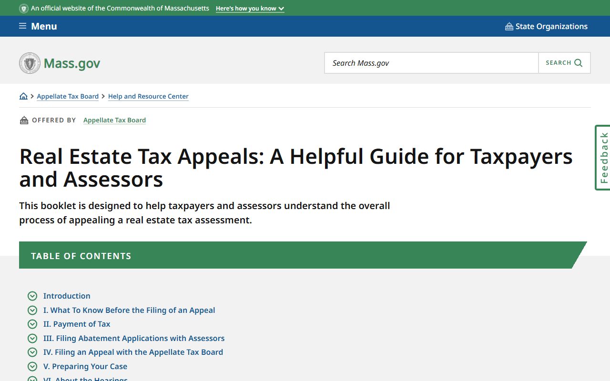
Task: Click the home breadcrumb icon
Action: [23, 96]
